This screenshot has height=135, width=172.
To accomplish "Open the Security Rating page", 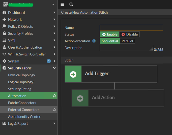I will click(x=20, y=89).
